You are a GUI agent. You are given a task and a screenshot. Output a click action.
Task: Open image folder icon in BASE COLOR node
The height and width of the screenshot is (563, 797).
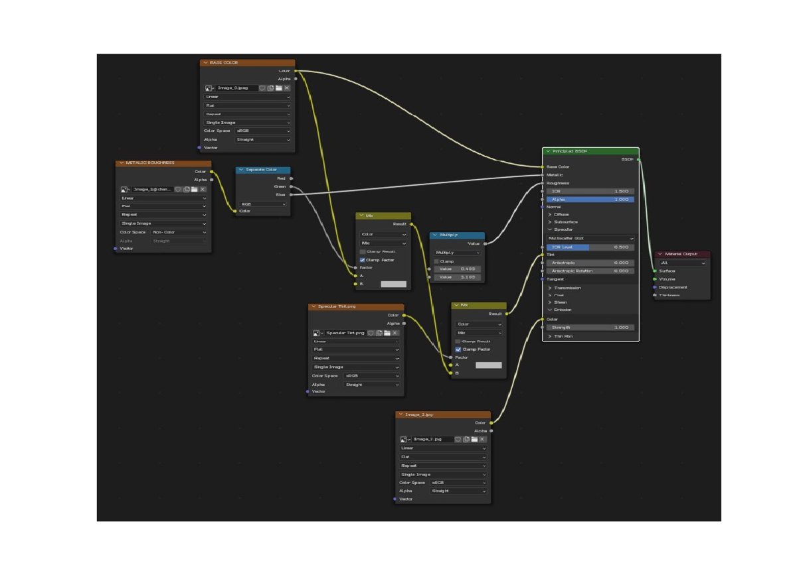click(279, 88)
